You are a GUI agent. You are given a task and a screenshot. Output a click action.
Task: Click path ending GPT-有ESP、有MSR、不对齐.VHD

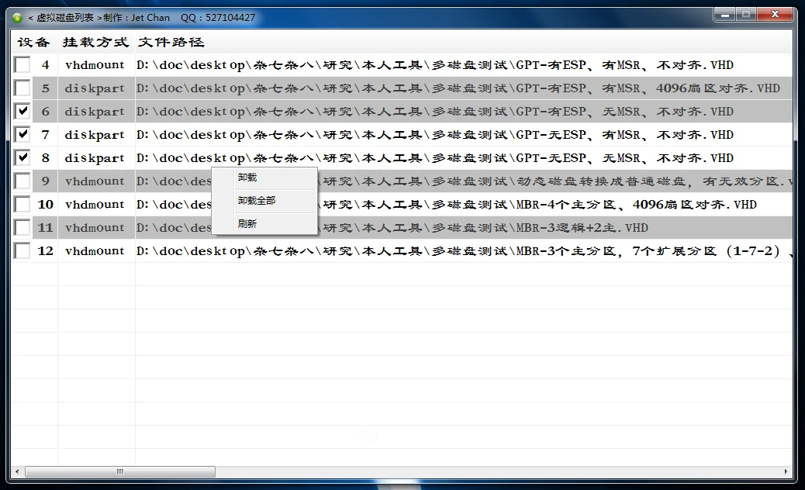point(435,64)
